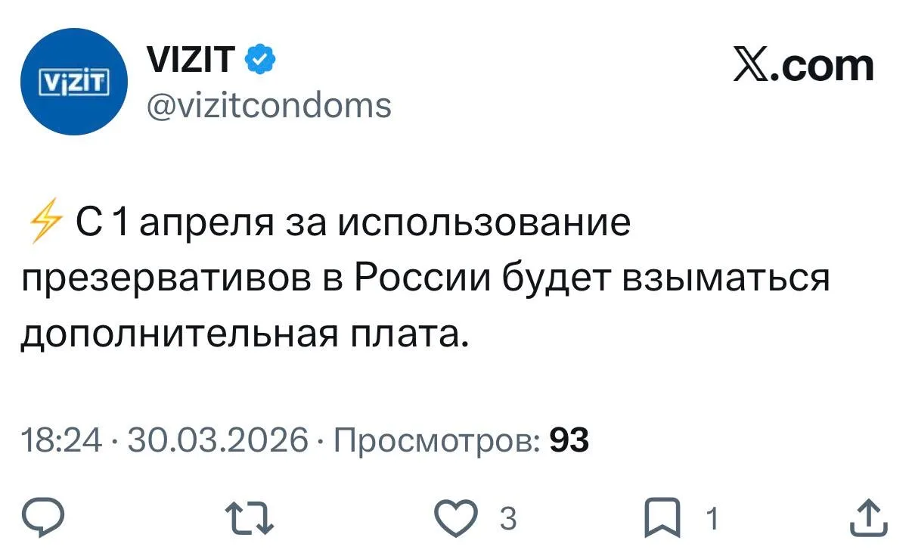Click the X.com logo
912x556 pixels.
[803, 66]
